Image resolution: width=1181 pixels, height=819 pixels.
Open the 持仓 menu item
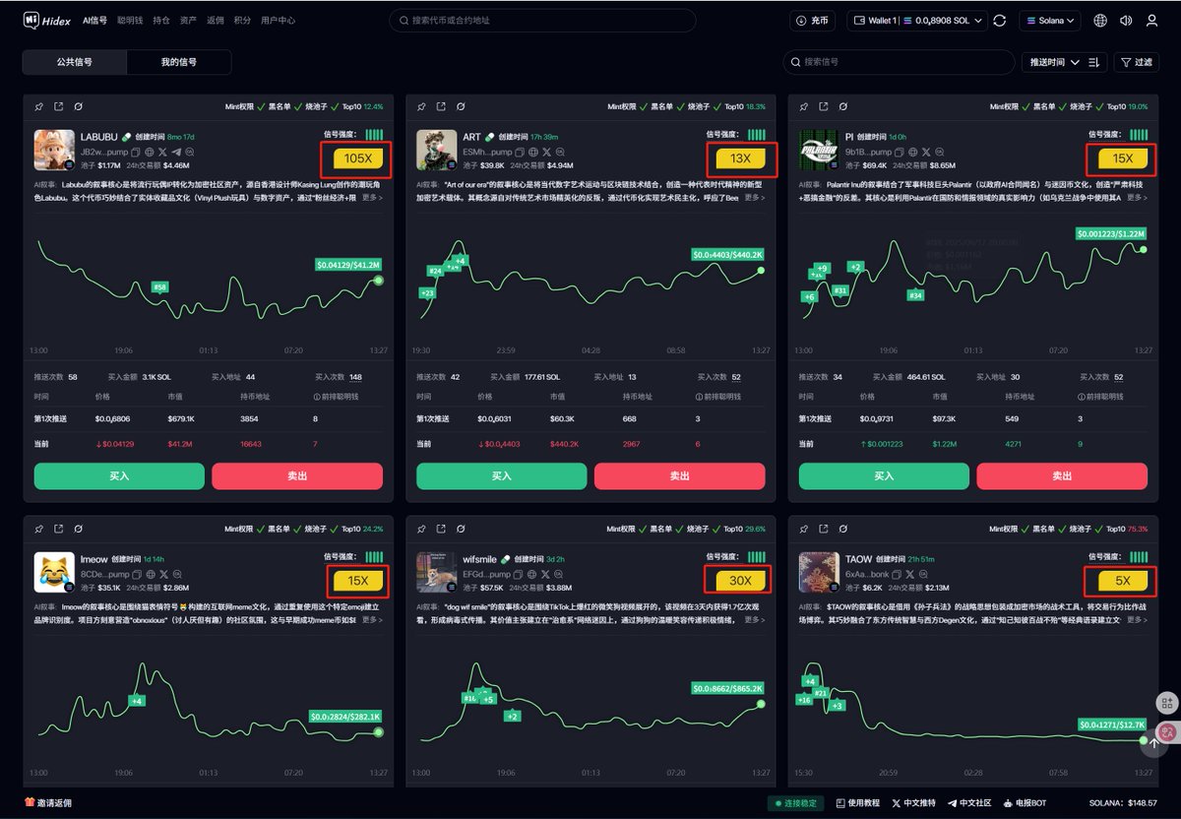[161, 20]
